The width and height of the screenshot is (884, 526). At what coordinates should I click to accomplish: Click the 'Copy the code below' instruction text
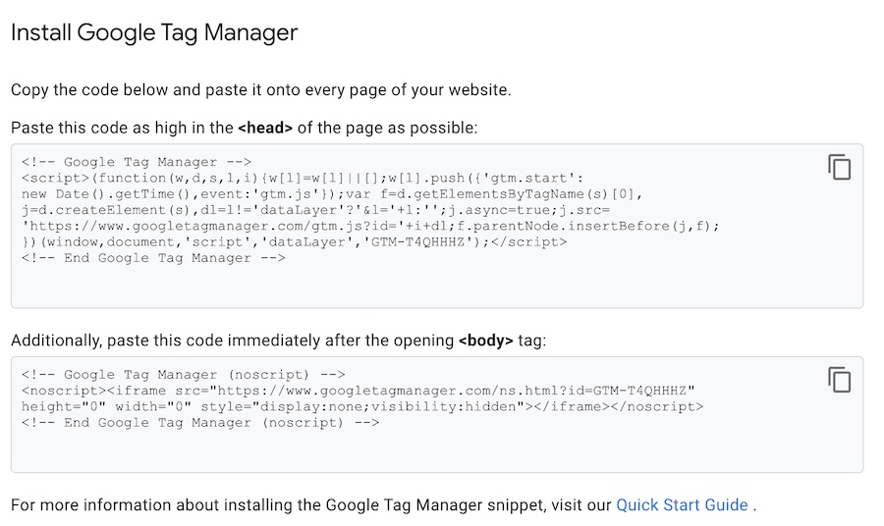tap(260, 90)
